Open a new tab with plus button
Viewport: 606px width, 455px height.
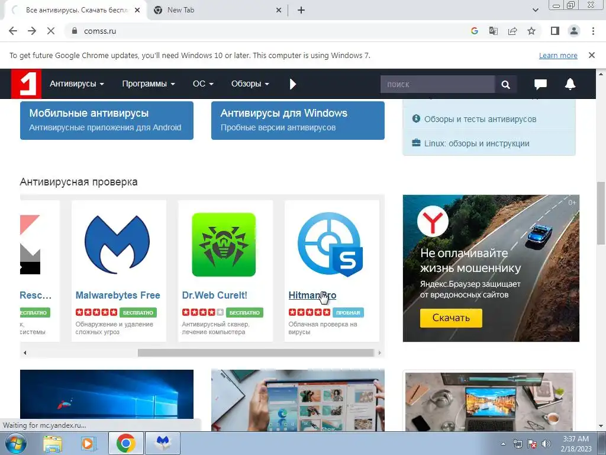point(301,10)
